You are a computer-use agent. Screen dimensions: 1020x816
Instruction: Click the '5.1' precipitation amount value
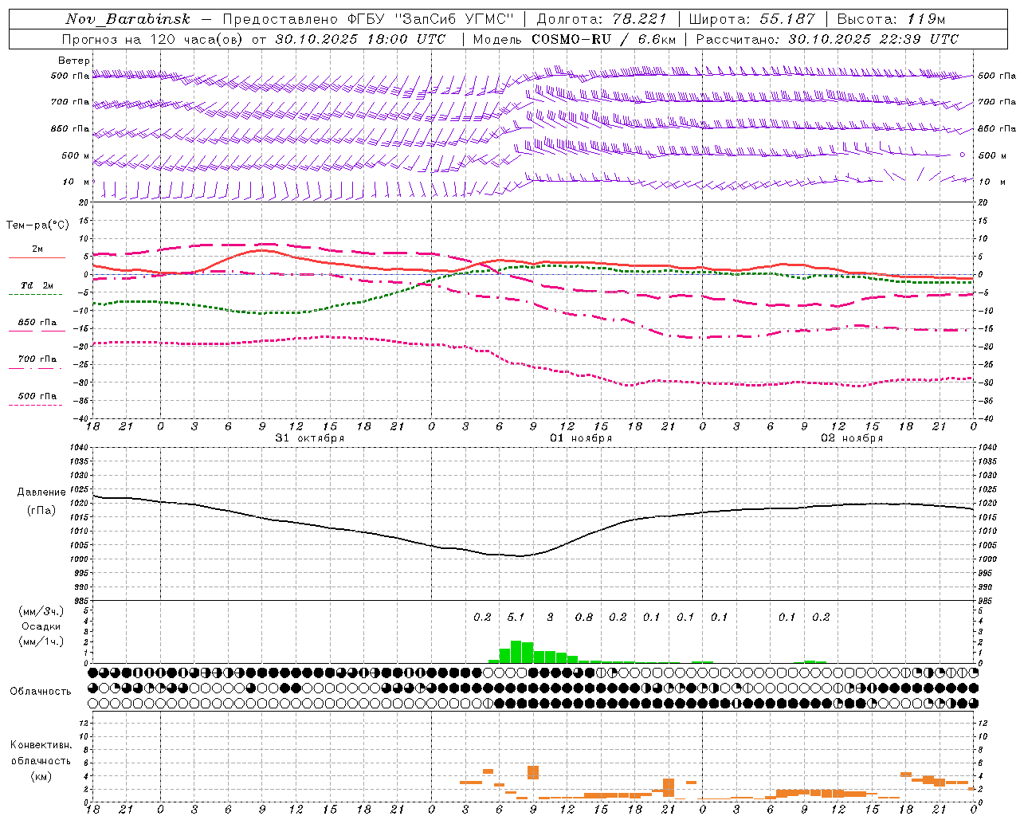(x=516, y=617)
